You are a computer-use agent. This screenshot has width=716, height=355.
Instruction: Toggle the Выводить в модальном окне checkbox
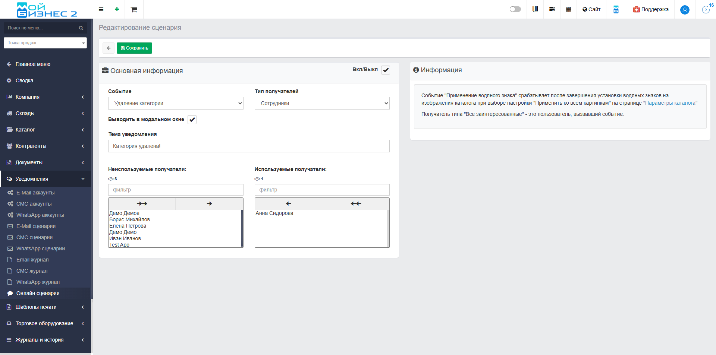[192, 120]
